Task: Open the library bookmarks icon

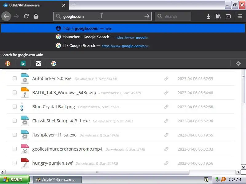Action: point(218,16)
